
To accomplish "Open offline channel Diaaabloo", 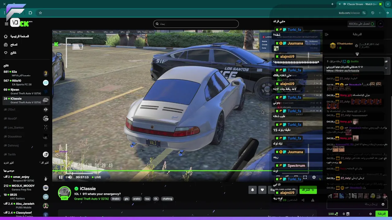I will pos(26,137).
